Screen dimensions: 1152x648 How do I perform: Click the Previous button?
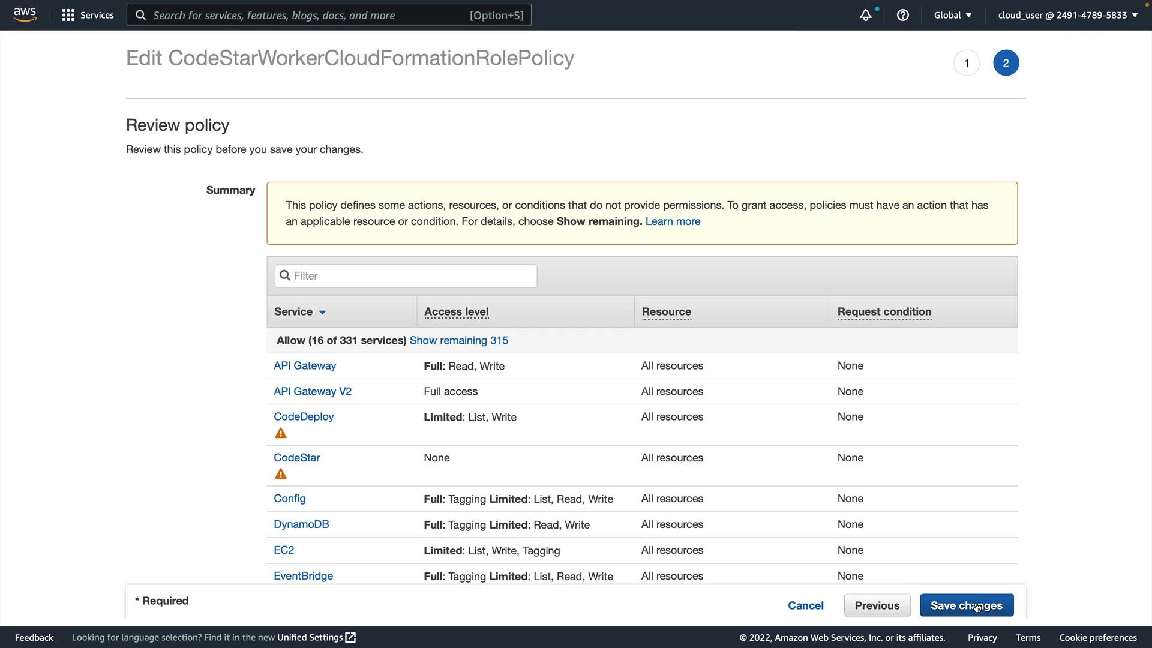[x=877, y=605]
